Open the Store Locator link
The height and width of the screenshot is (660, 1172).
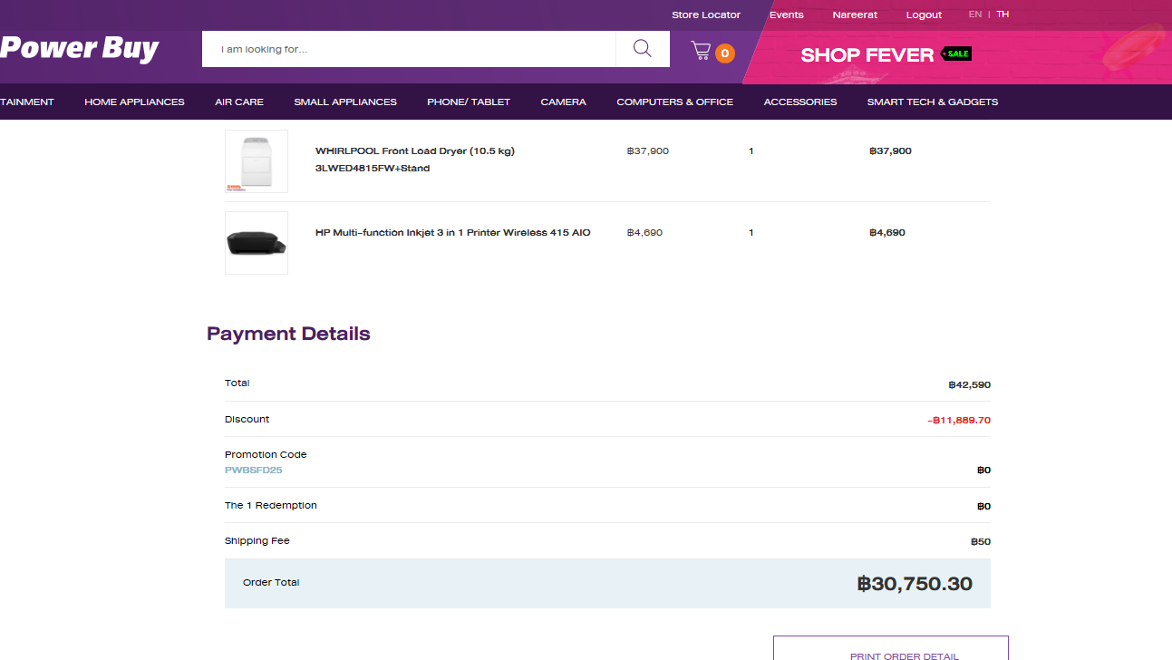[706, 15]
